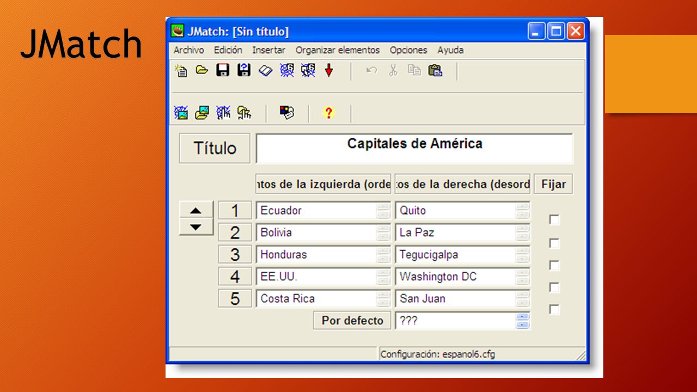Create a new JMatch file
The height and width of the screenshot is (392, 697).
click(181, 70)
